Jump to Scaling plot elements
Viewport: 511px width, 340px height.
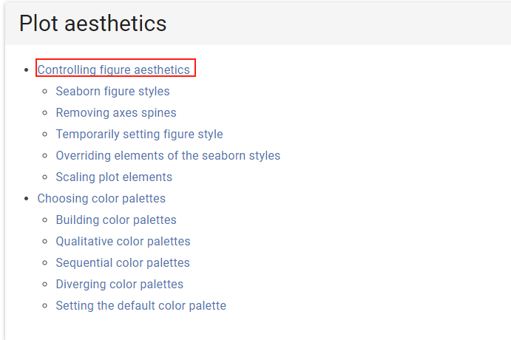(x=114, y=177)
